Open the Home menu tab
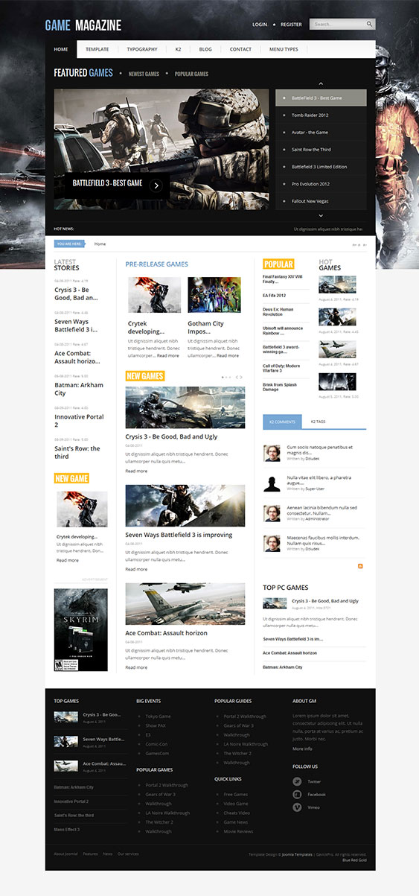The image size is (419, 896). (x=61, y=49)
